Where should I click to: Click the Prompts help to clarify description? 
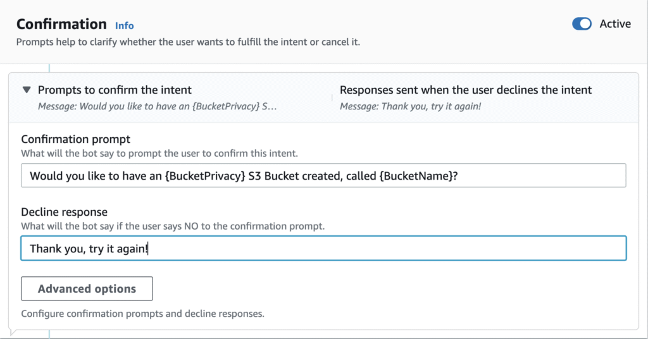[x=188, y=42]
